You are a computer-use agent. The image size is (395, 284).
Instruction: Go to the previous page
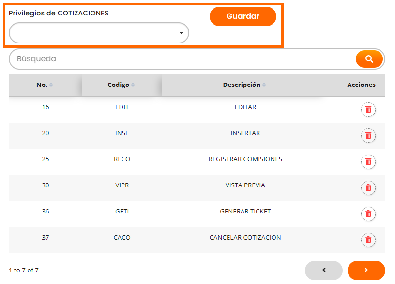(x=323, y=270)
